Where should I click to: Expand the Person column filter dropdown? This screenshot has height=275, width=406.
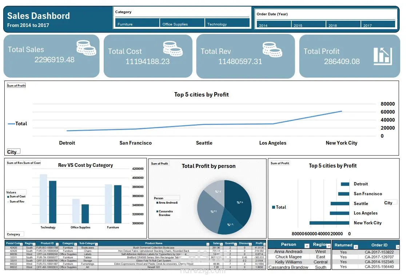click(307, 246)
